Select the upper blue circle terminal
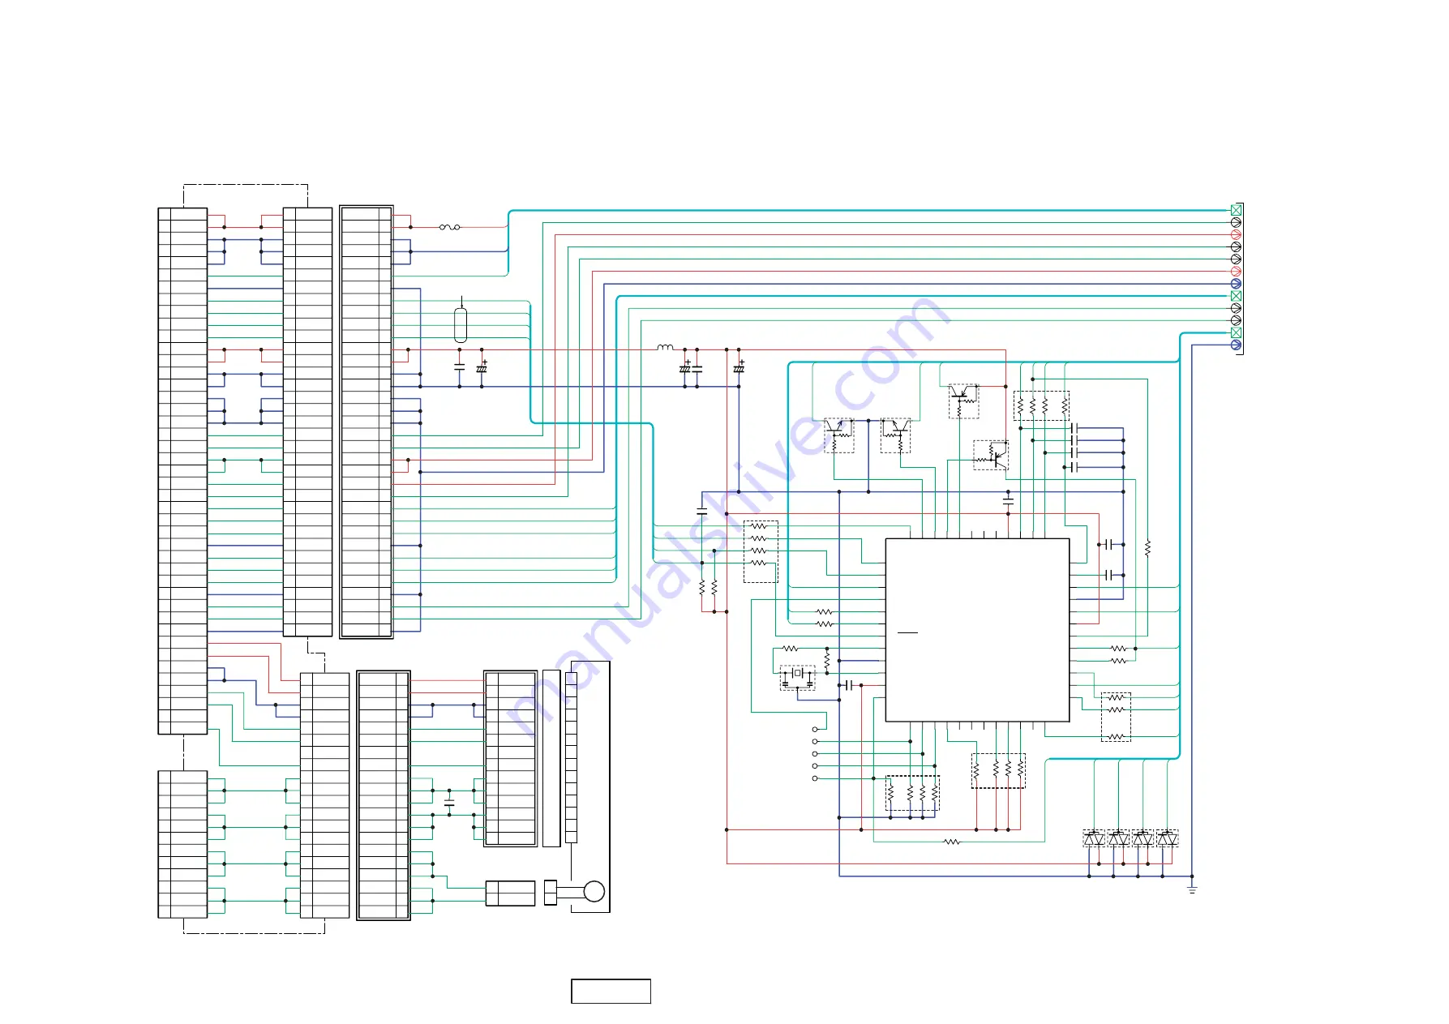The height and width of the screenshot is (1024, 1449). coord(1236,284)
